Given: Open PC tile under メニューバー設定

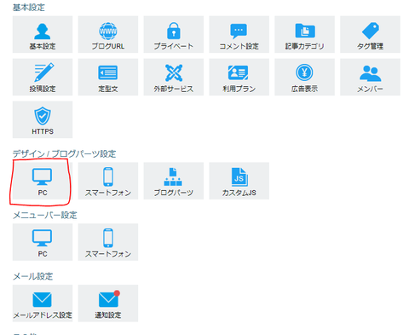Looking at the screenshot, I should [x=43, y=242].
